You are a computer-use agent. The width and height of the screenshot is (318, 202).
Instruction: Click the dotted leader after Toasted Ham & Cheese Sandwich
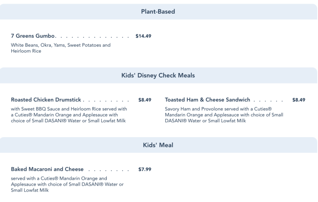268,101
